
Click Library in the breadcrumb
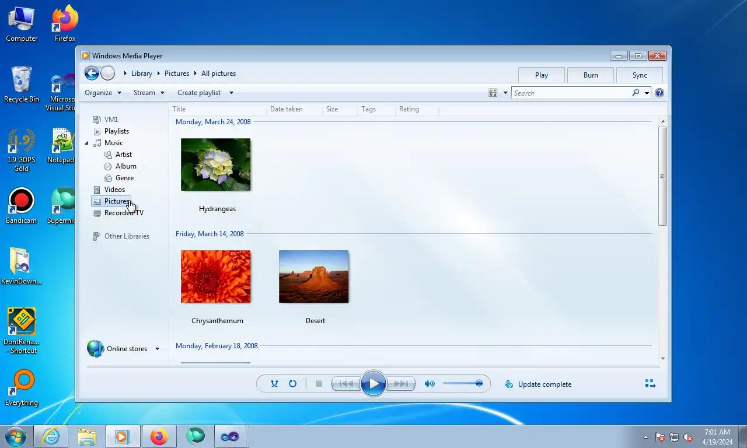coord(142,73)
